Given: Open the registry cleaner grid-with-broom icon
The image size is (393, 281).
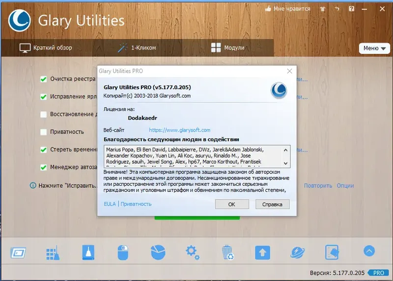Looking at the screenshot, I should pos(53,253).
